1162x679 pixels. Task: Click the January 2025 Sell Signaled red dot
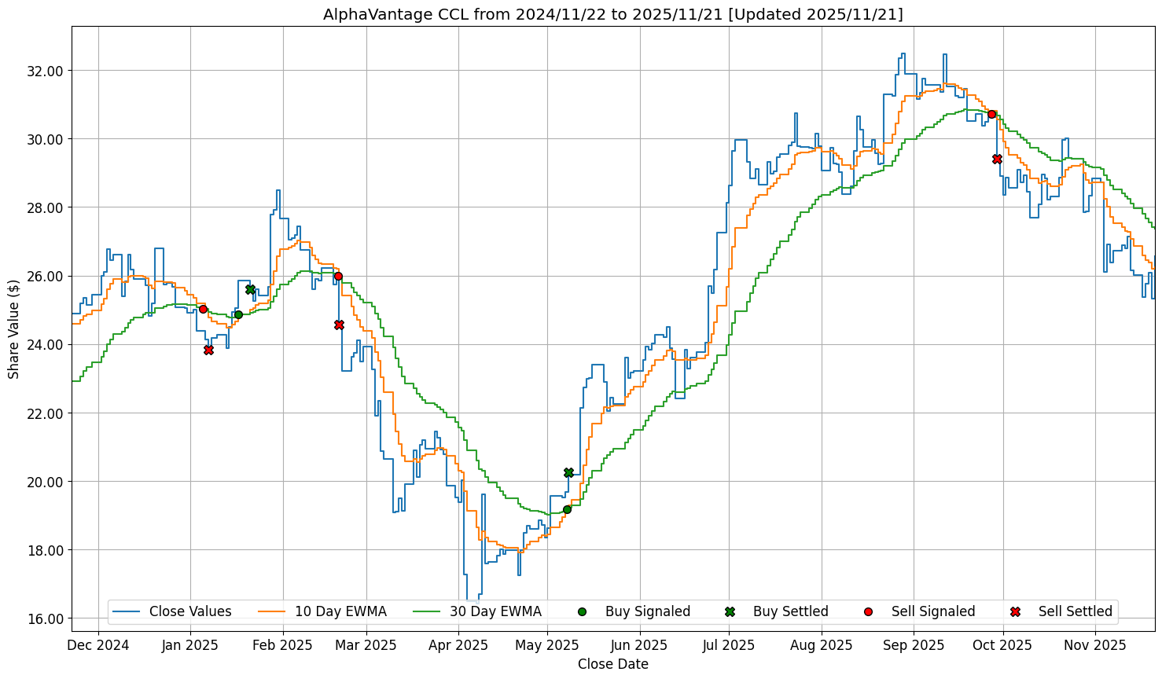click(203, 309)
